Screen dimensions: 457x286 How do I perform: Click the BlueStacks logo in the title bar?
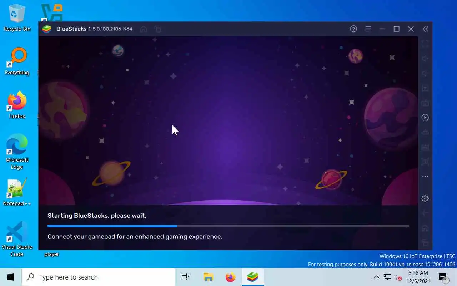47,29
